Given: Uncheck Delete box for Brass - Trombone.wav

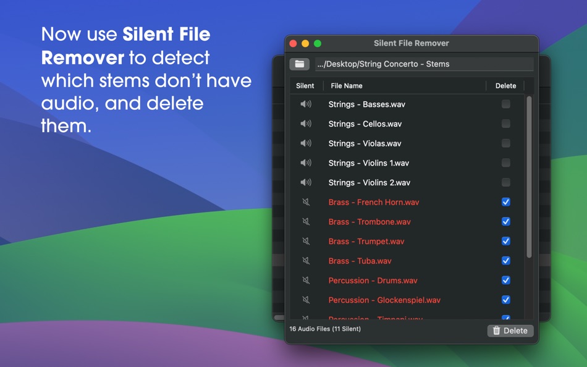Looking at the screenshot, I should click(x=506, y=221).
